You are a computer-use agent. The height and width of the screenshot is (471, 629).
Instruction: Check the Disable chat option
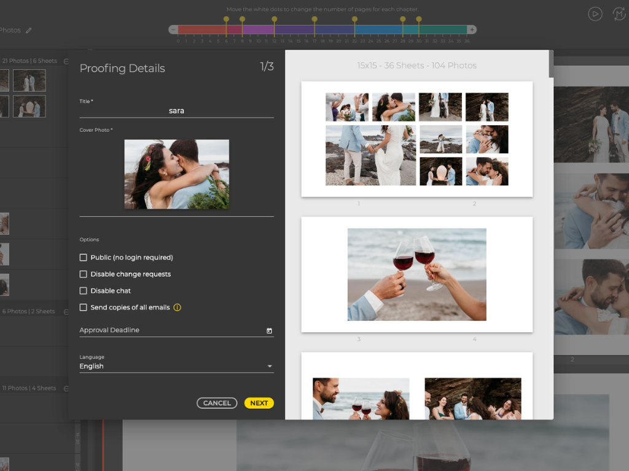coord(83,291)
